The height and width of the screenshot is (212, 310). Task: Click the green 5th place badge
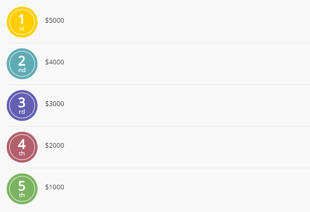pyautogui.click(x=22, y=189)
